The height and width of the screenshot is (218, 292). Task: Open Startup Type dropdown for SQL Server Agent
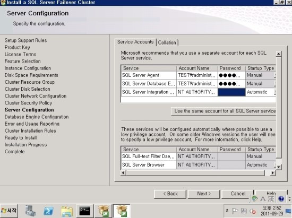pos(275,75)
